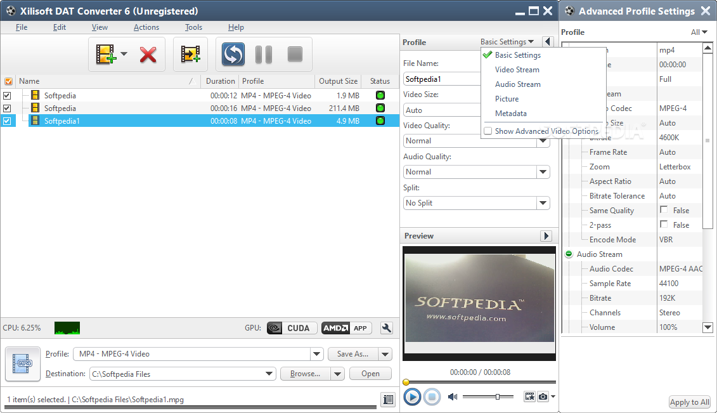Play the preview video
Viewport: 717px width, 413px height.
[x=412, y=397]
